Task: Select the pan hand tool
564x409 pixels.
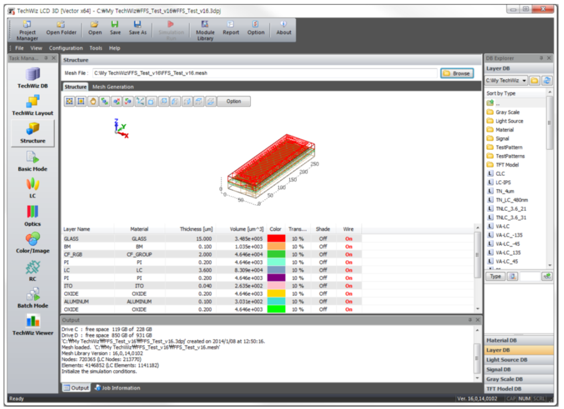Action: [93, 101]
